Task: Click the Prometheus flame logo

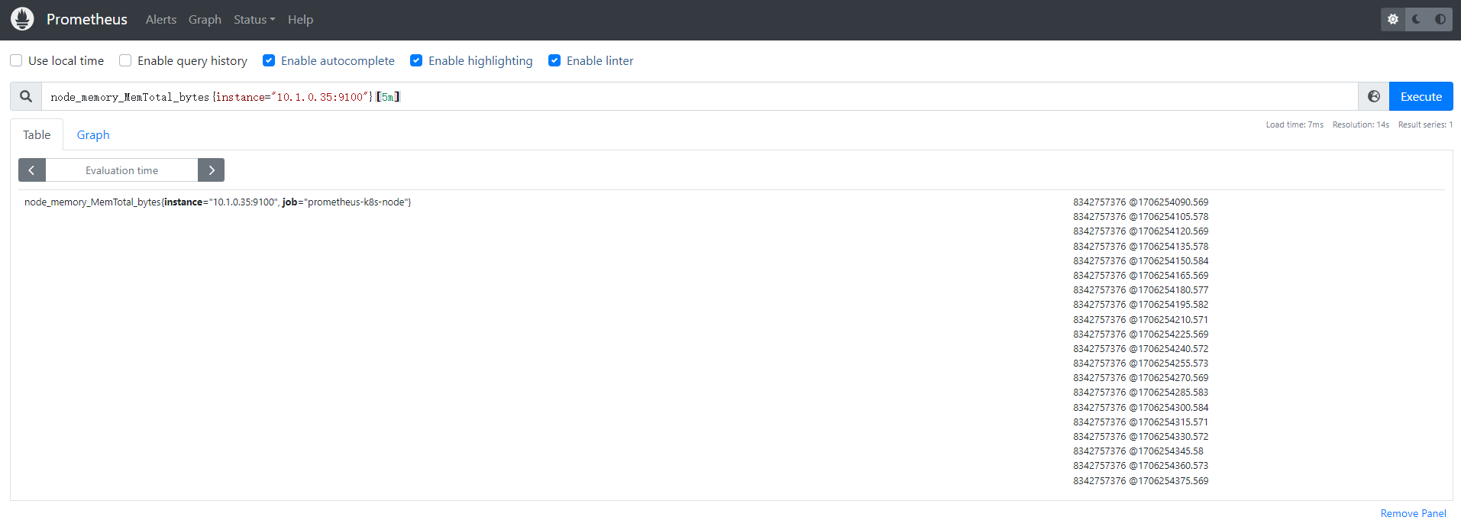Action: click(x=22, y=19)
